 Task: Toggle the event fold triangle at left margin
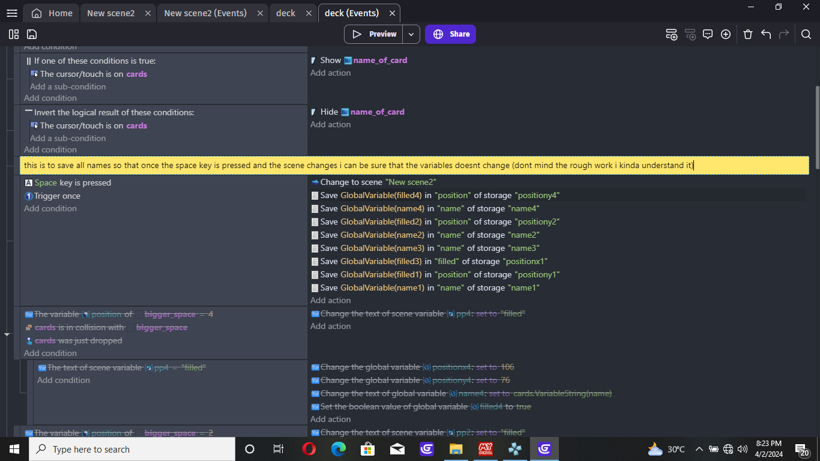pos(7,334)
